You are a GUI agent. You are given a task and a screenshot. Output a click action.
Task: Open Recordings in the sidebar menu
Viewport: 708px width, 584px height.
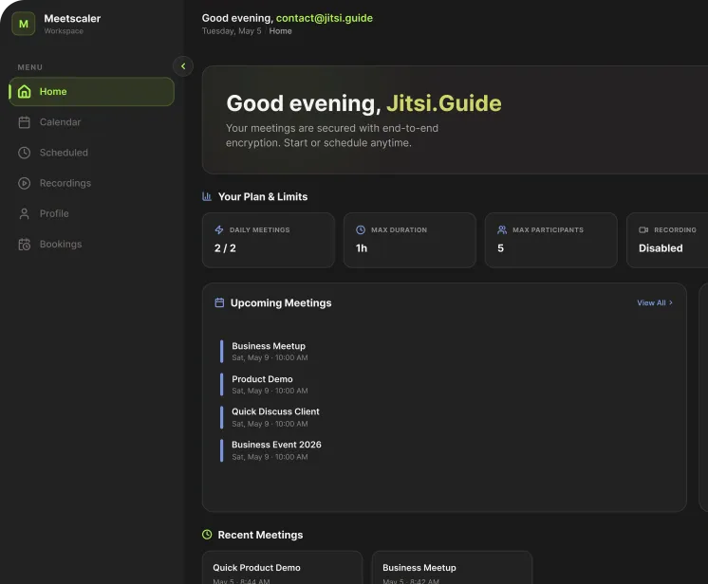pyautogui.click(x=92, y=183)
